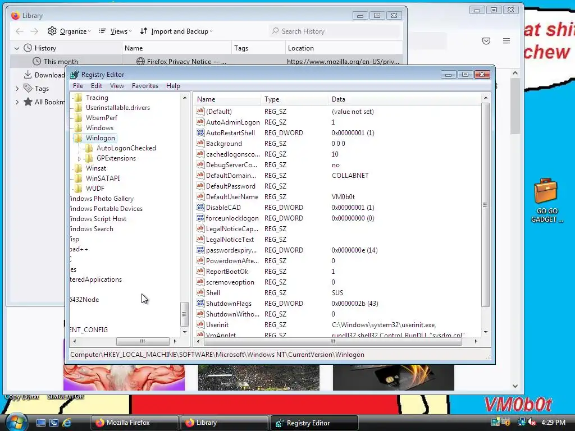Expand the All Bookmarks node in Library

click(17, 102)
